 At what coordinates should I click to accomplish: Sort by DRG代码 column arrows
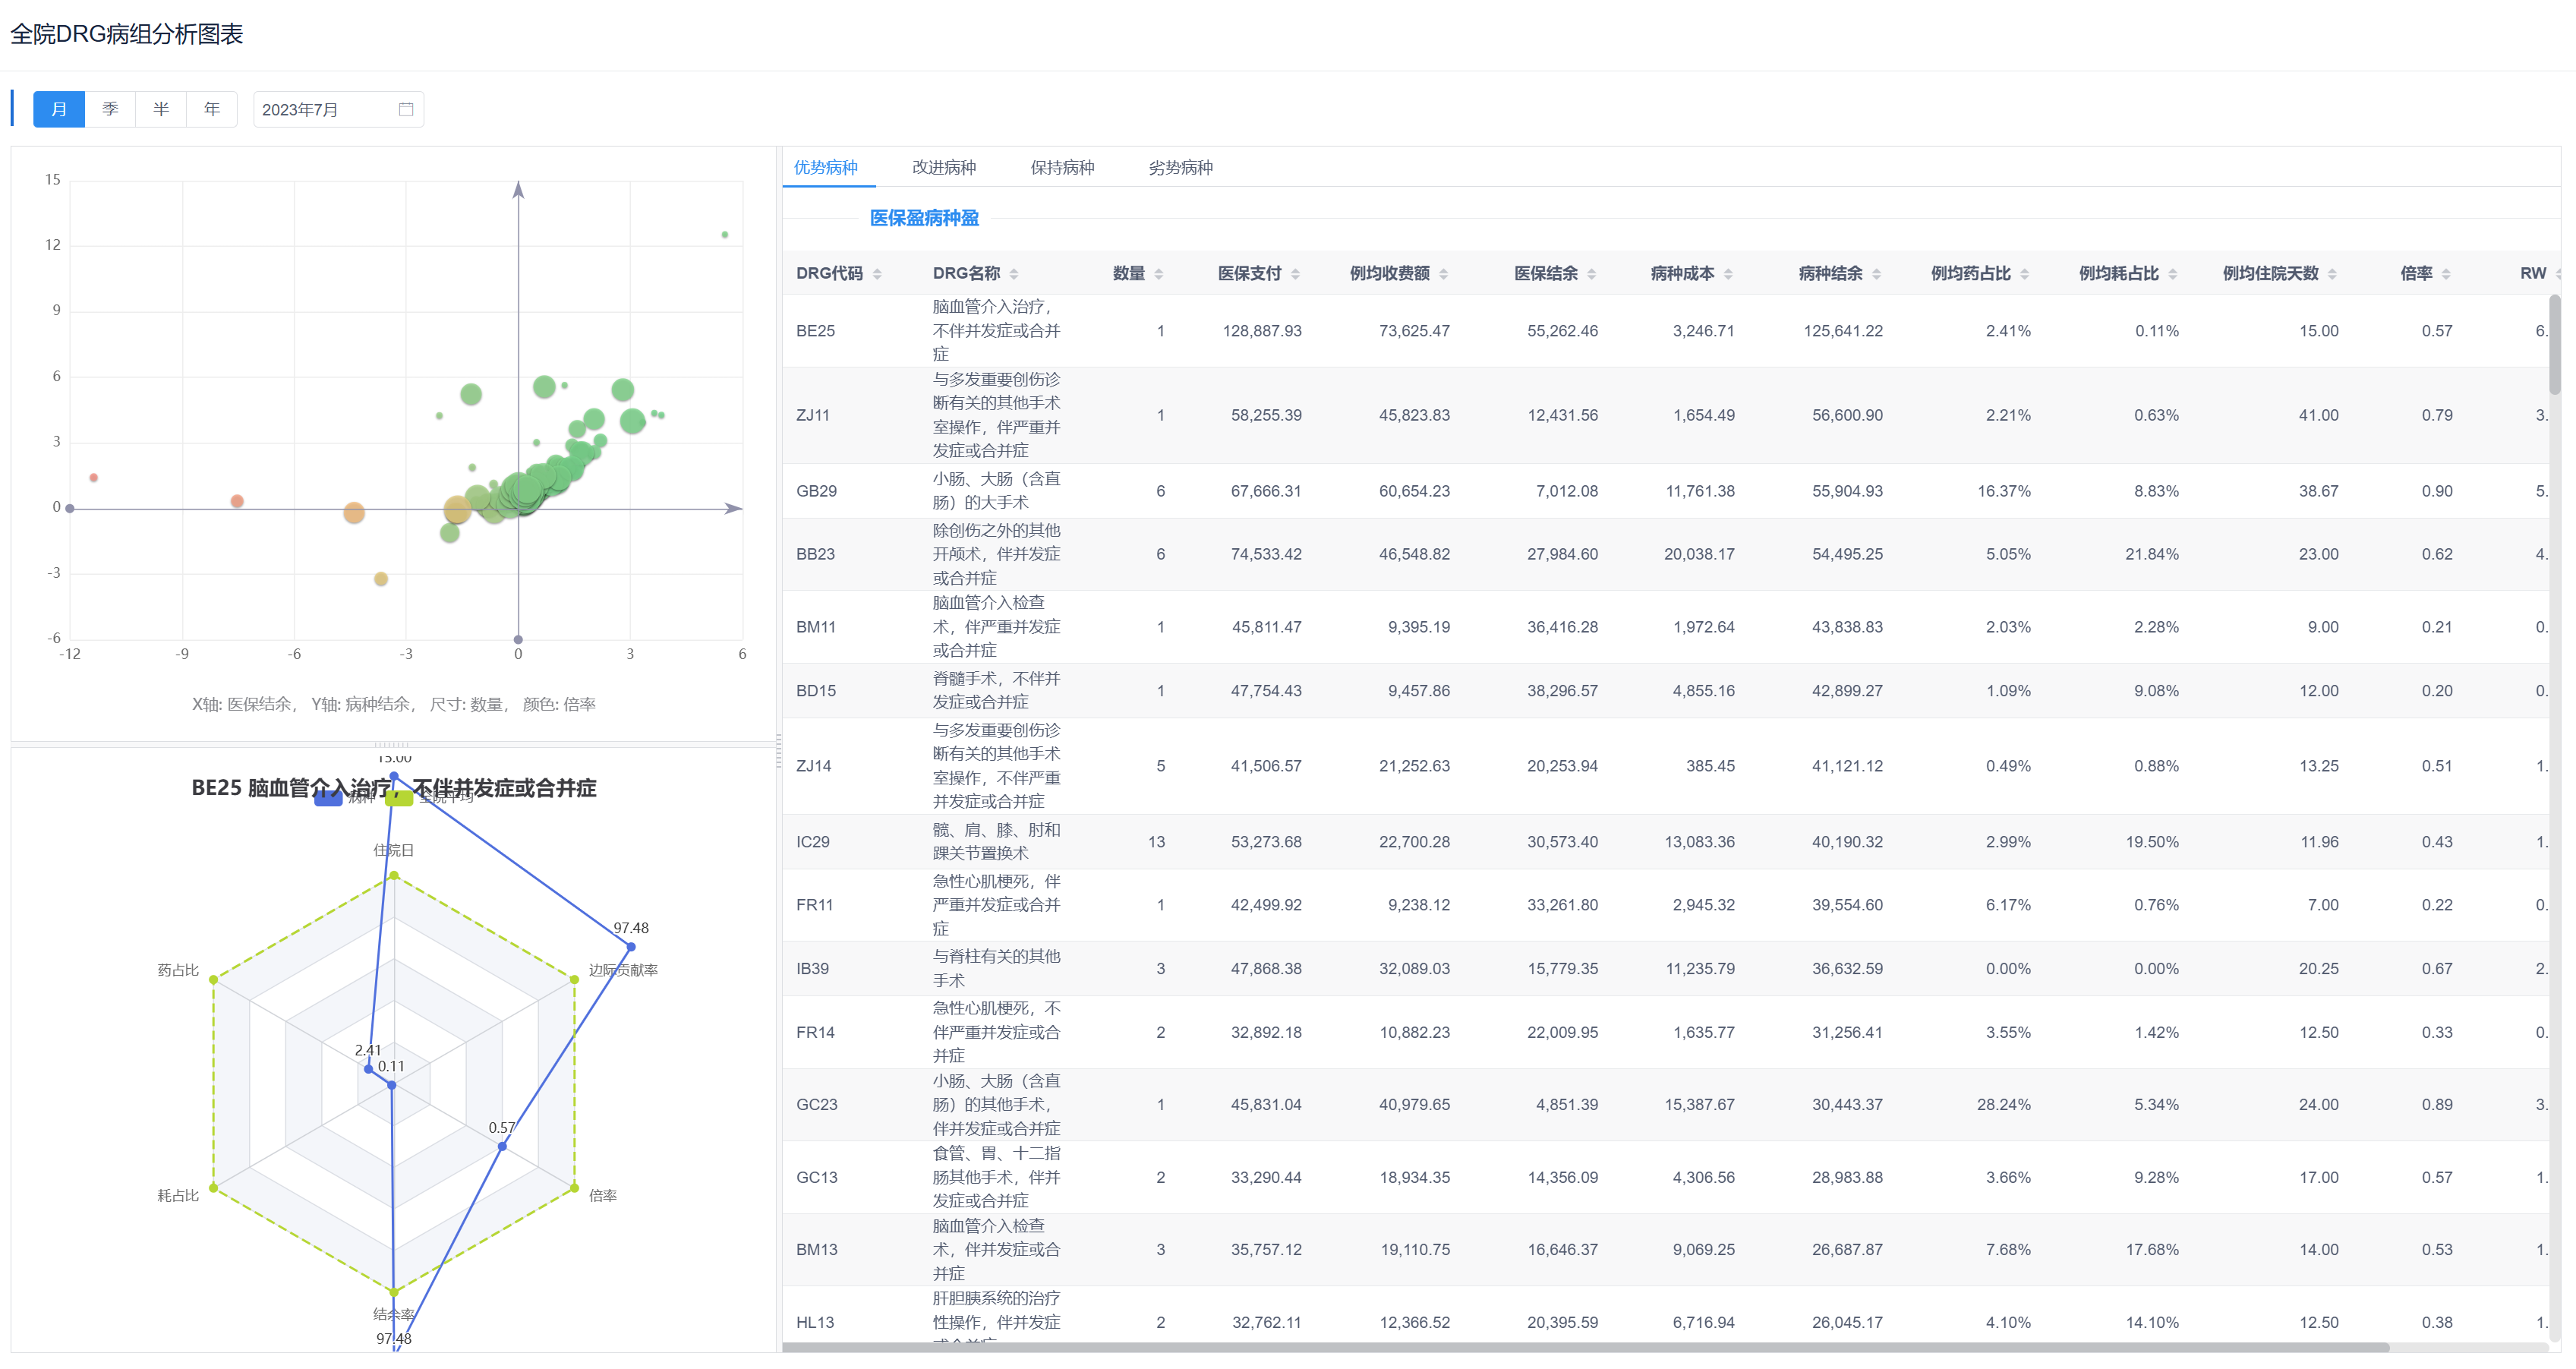pyautogui.click(x=877, y=274)
